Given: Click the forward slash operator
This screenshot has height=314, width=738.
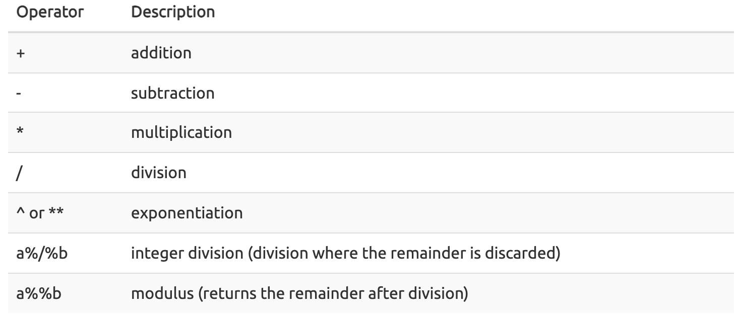Looking at the screenshot, I should [20, 173].
